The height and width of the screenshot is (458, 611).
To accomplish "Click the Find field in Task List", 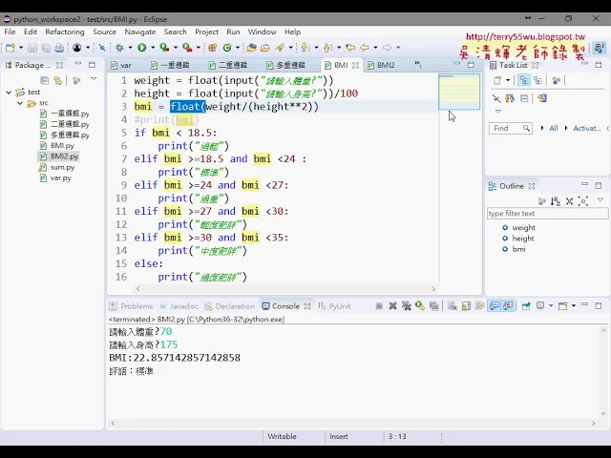I will [x=511, y=128].
